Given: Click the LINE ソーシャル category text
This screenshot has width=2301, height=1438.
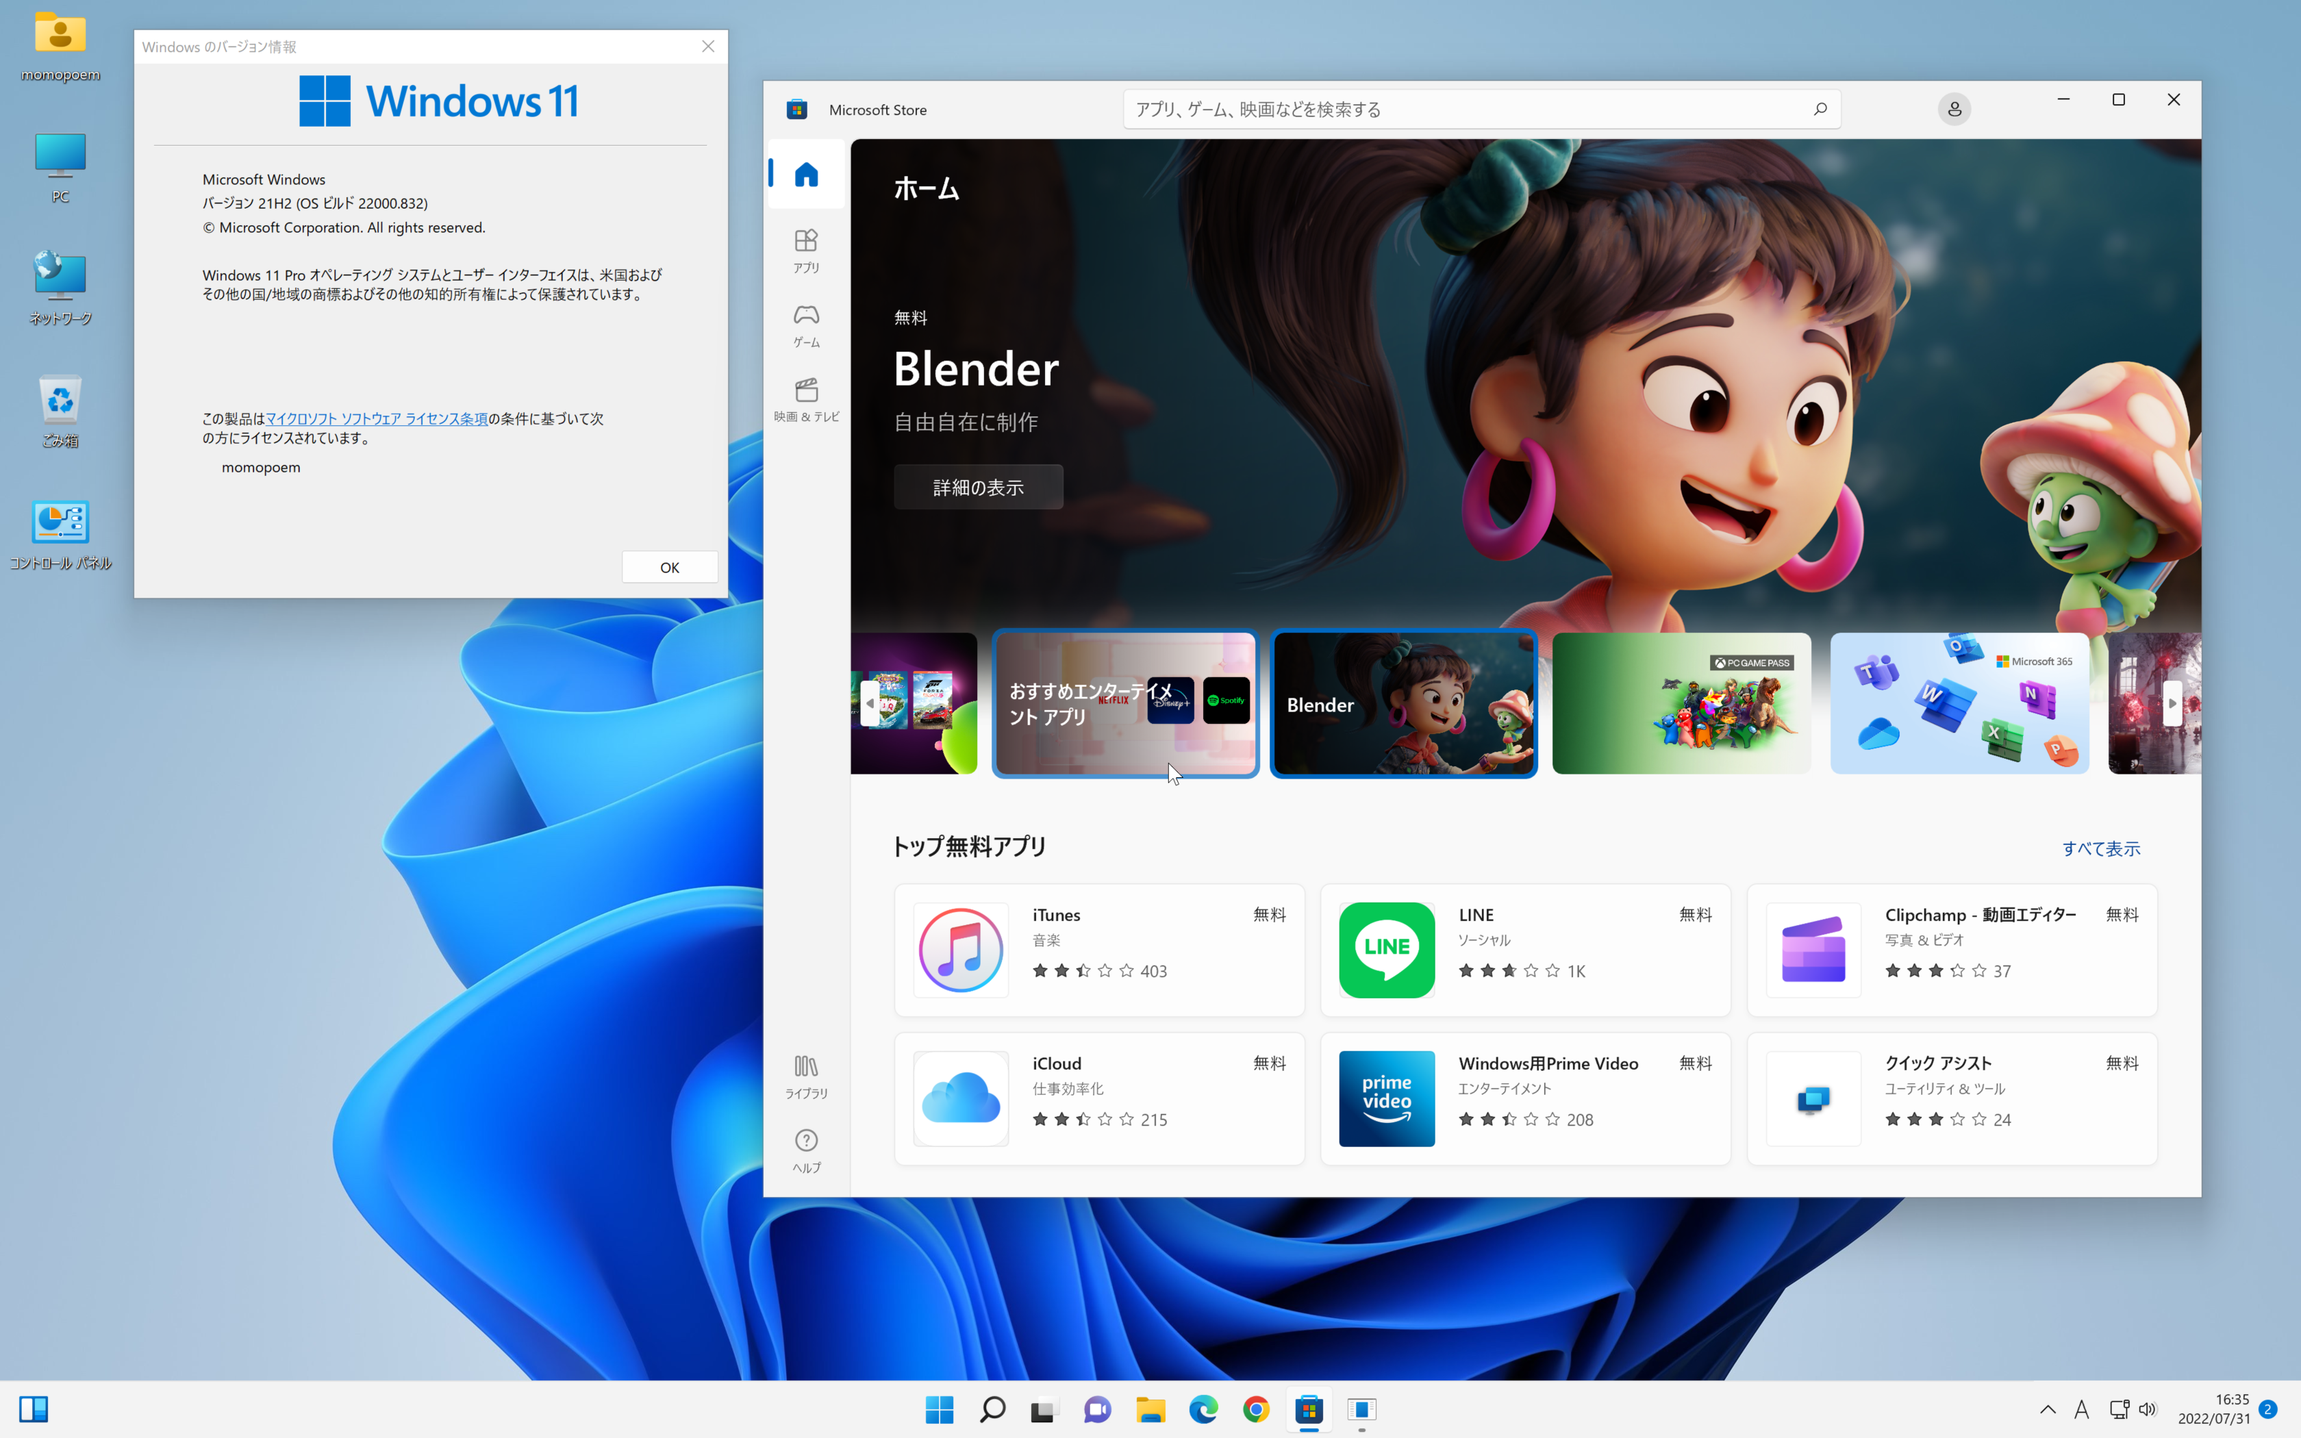Looking at the screenshot, I should 1484,939.
